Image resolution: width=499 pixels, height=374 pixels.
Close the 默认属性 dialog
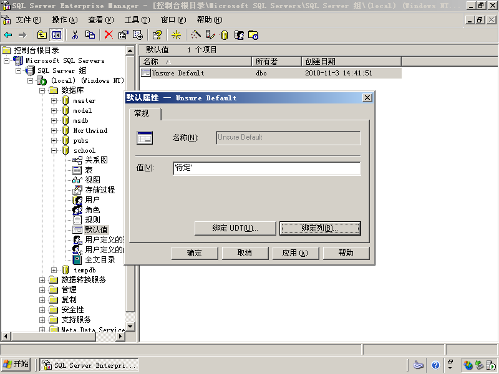[367, 98]
